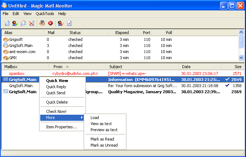Click the Subject column header
The image size is (246, 157).
tap(142, 67)
